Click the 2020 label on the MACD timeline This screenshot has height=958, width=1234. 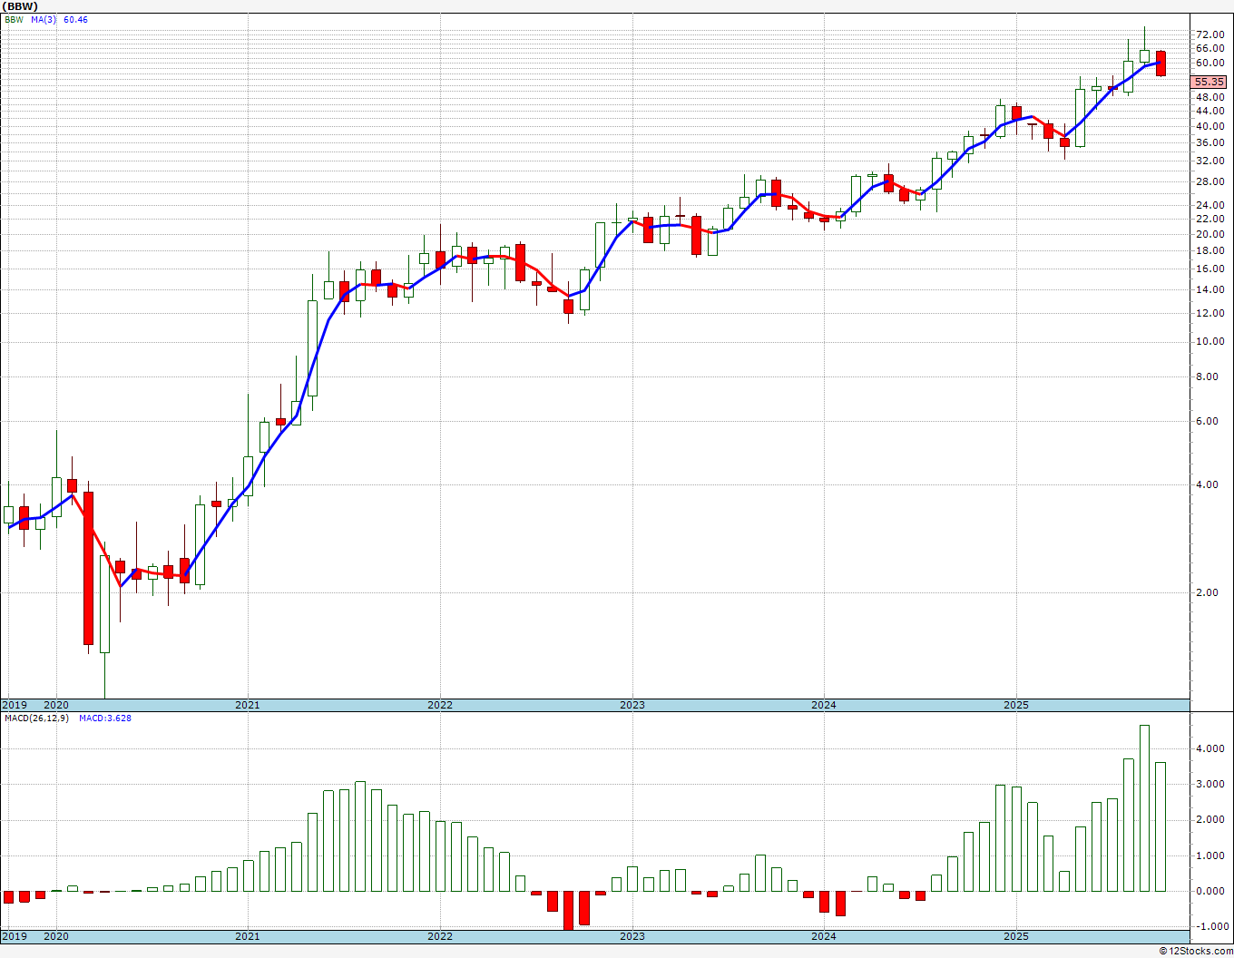(56, 936)
